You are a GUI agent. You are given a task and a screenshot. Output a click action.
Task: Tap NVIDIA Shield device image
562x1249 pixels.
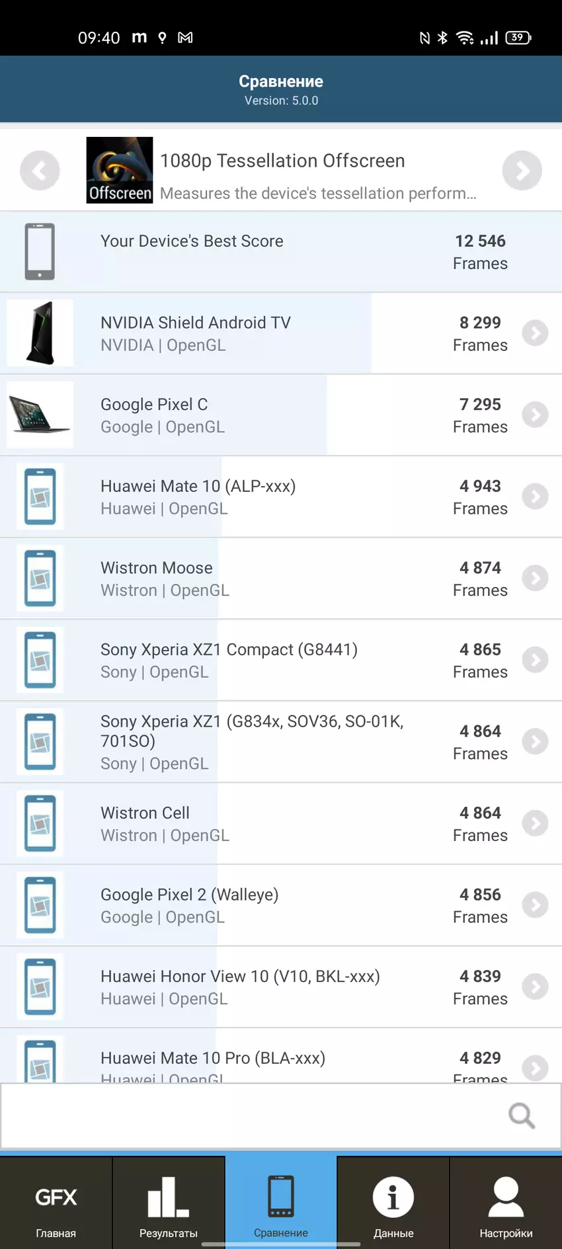[40, 333]
